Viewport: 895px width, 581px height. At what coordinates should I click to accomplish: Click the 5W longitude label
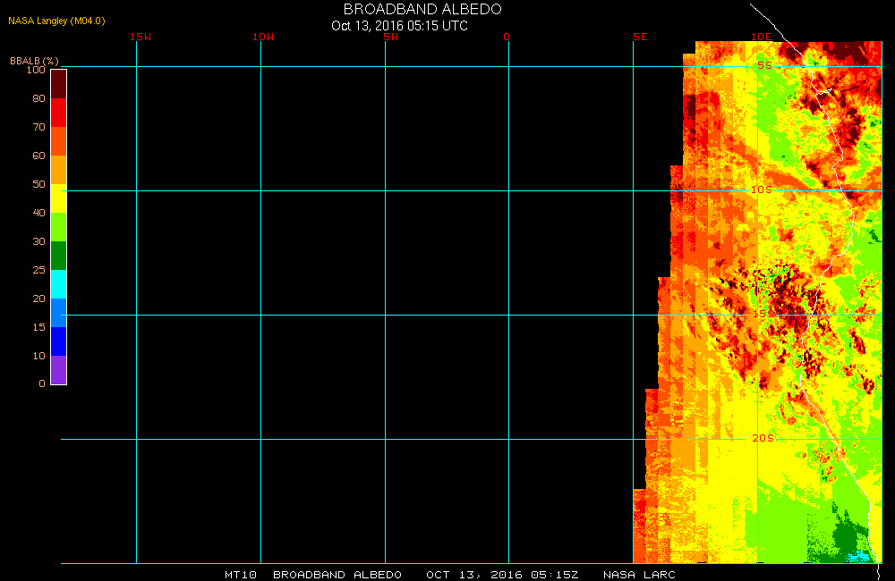[x=390, y=38]
